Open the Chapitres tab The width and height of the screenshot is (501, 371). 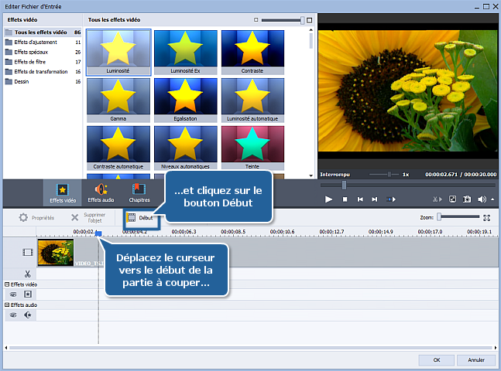coord(139,192)
